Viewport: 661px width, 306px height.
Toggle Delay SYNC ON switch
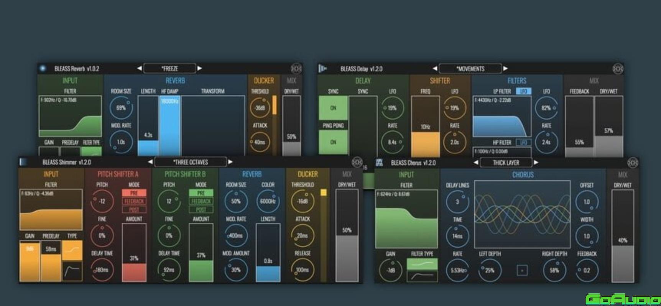point(333,108)
